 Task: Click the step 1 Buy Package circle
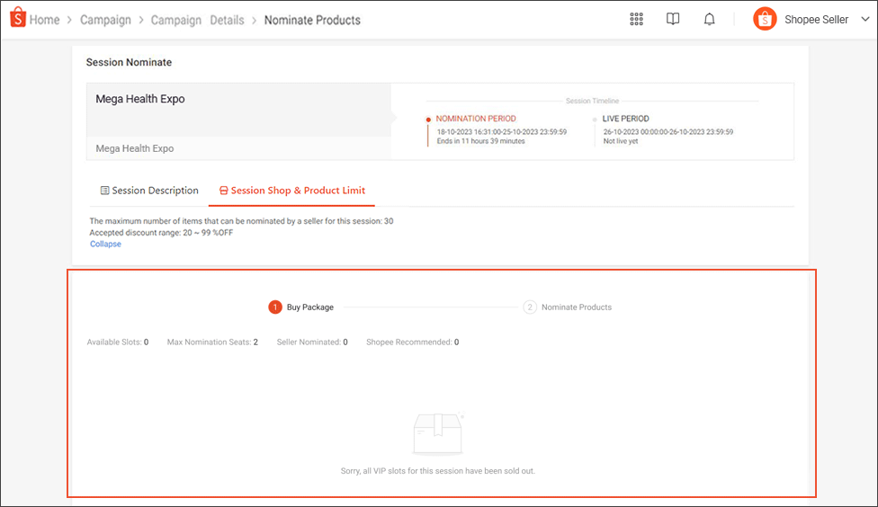(x=275, y=307)
